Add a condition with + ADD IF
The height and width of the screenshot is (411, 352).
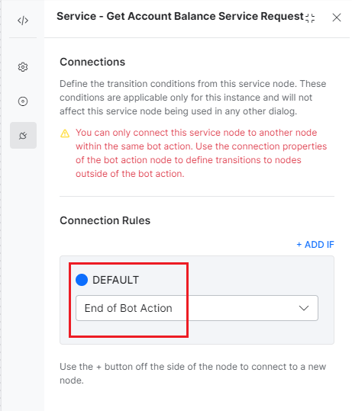315,245
